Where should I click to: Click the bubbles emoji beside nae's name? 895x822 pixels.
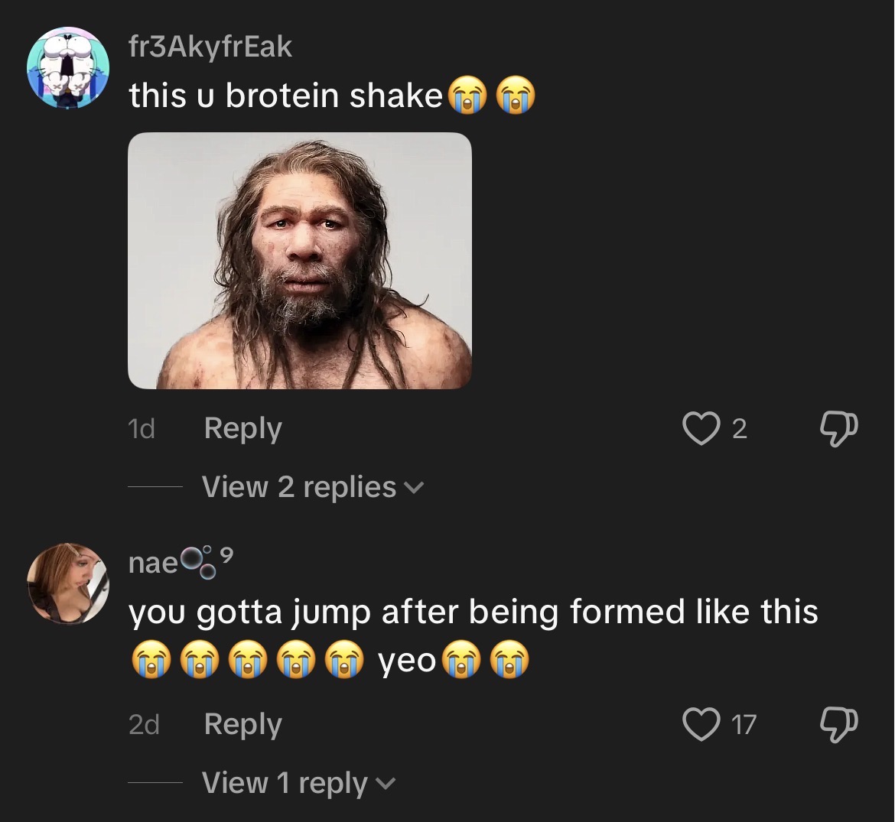coord(199,563)
